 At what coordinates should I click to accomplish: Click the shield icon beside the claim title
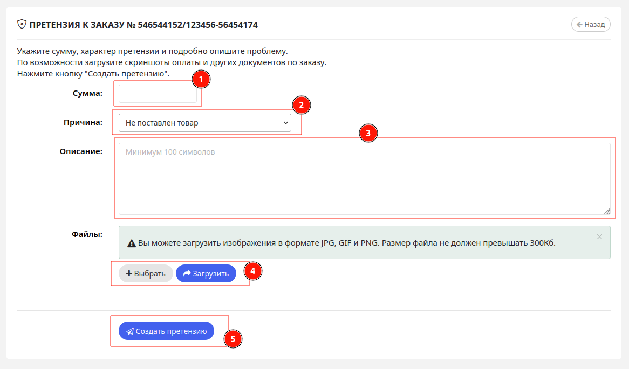tap(22, 24)
